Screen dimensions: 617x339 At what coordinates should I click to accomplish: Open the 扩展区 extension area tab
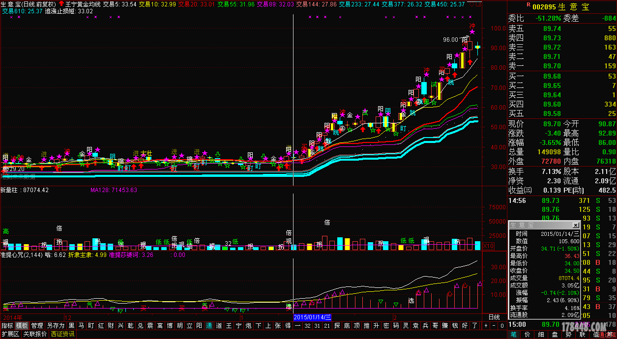pyautogui.click(x=10, y=334)
